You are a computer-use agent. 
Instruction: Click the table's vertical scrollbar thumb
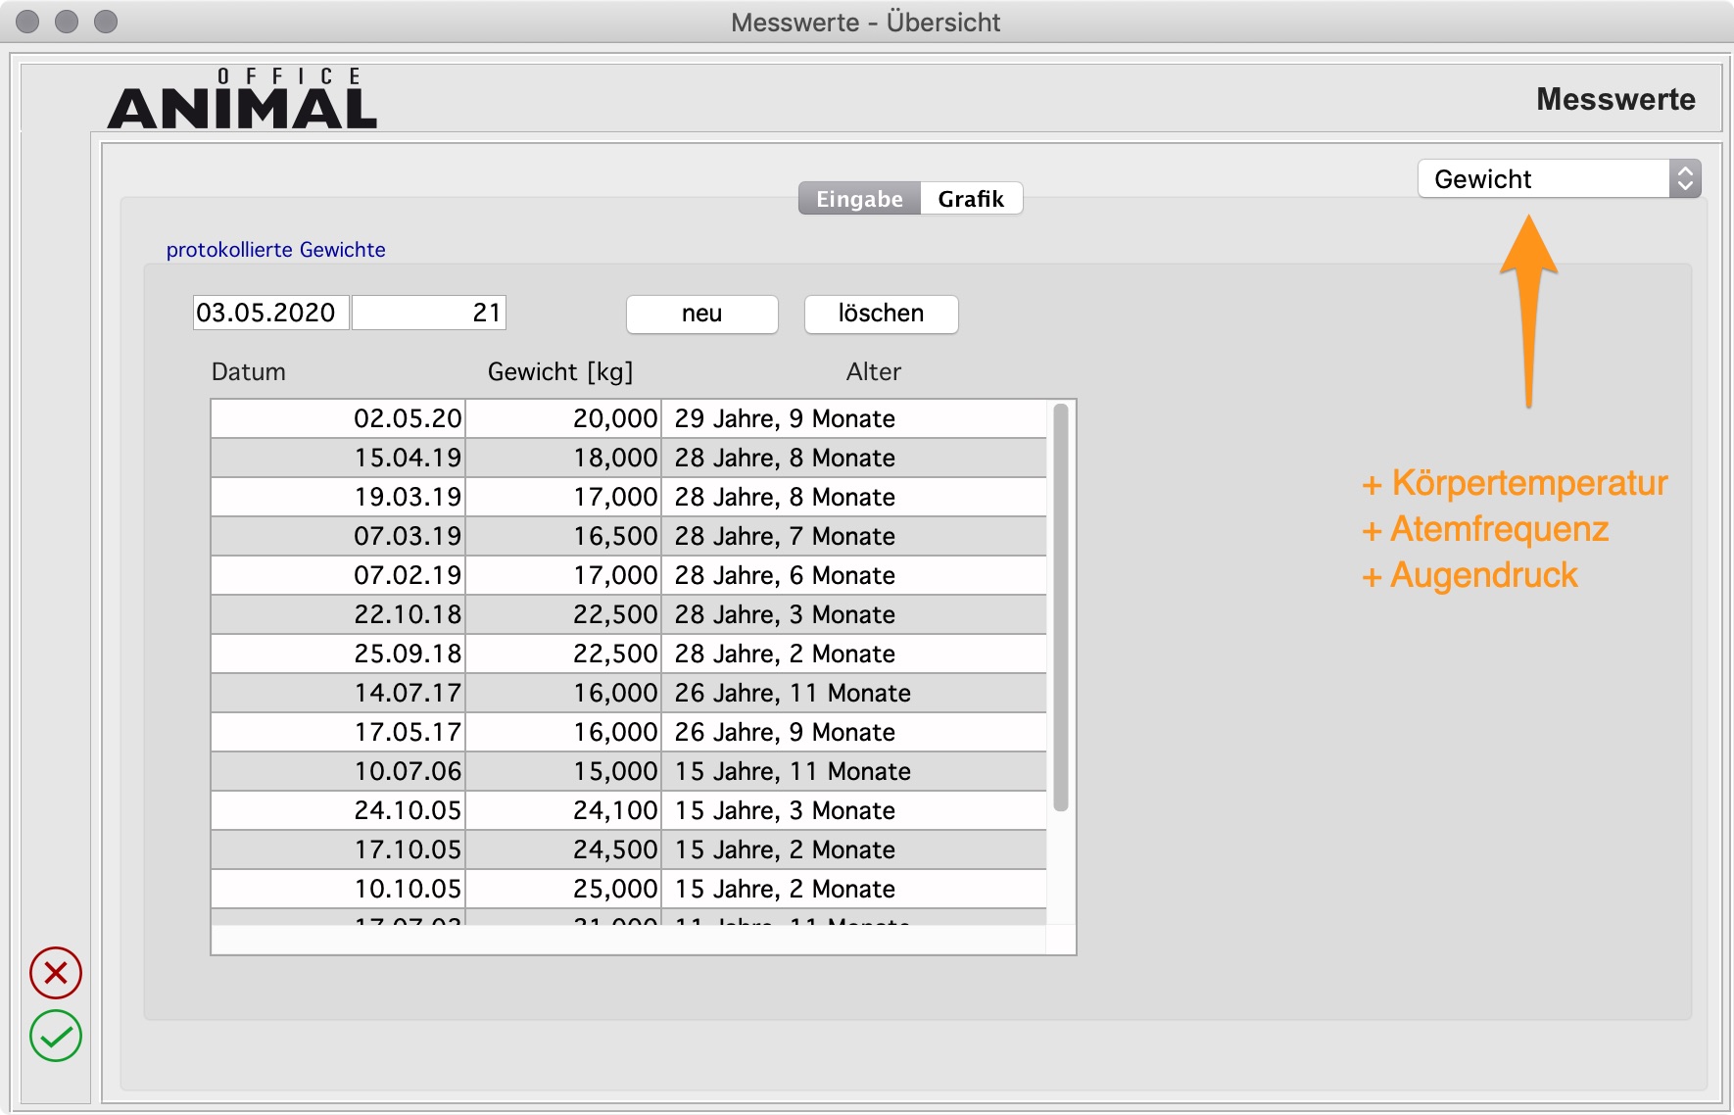click(x=1060, y=607)
